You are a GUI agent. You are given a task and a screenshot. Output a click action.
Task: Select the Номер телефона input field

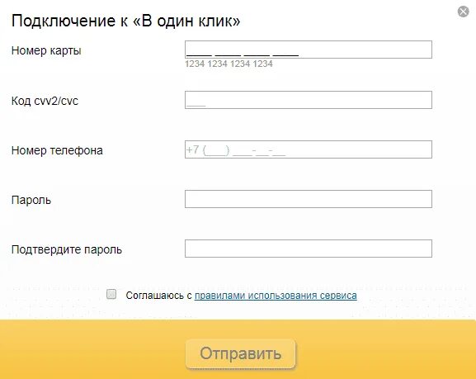309,149
